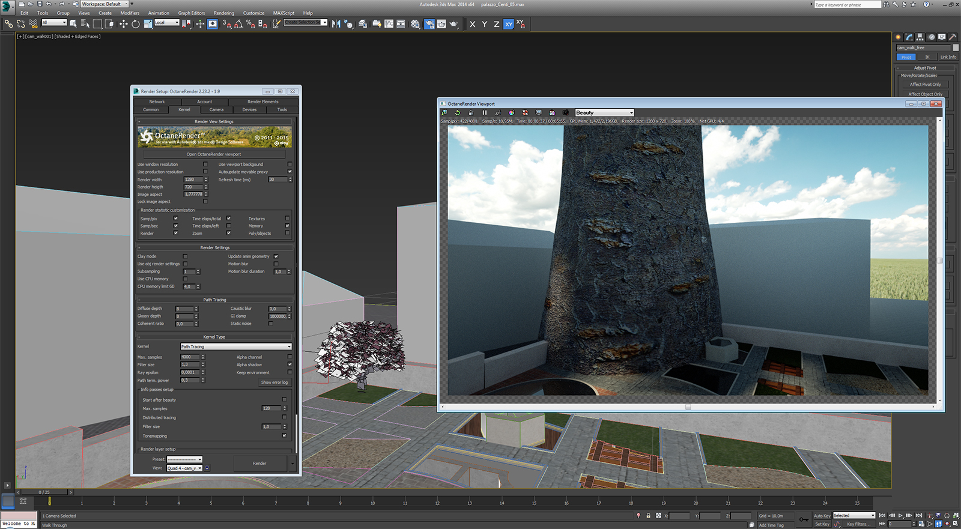The height and width of the screenshot is (529, 961).
Task: Toggle the Alpha shadow checkbox
Action: coord(290,364)
